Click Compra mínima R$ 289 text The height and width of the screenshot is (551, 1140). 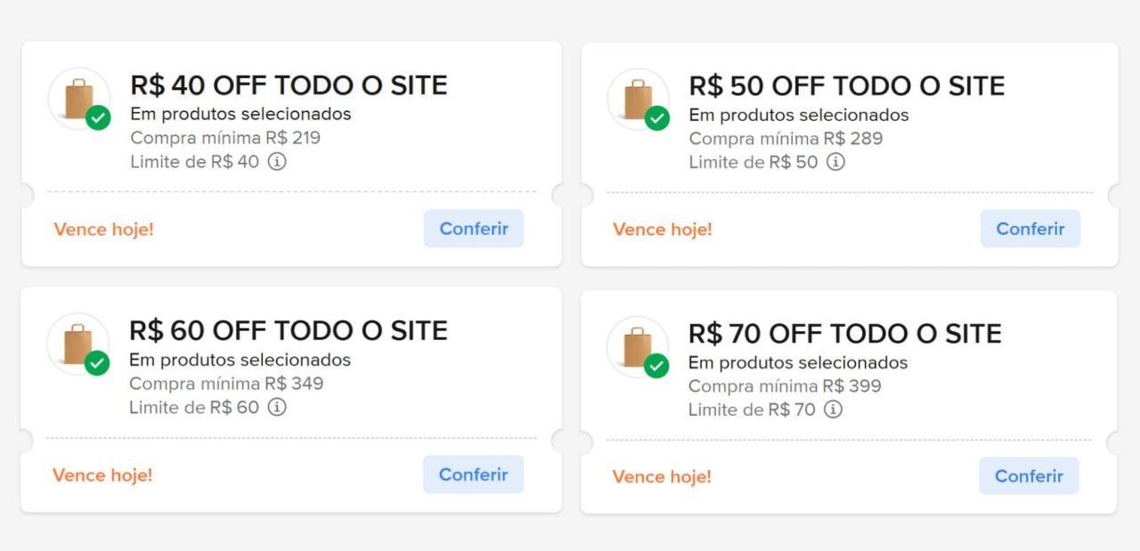click(786, 139)
